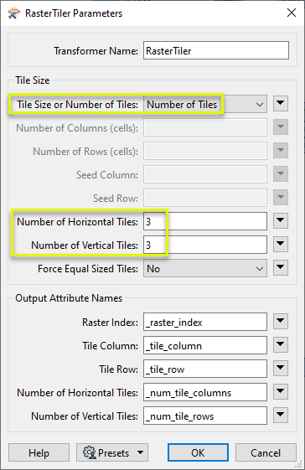Open arrow menu beside Number of Horizontal Tiles value 3
Screen dimensions: 305x470
pyautogui.click(x=281, y=221)
